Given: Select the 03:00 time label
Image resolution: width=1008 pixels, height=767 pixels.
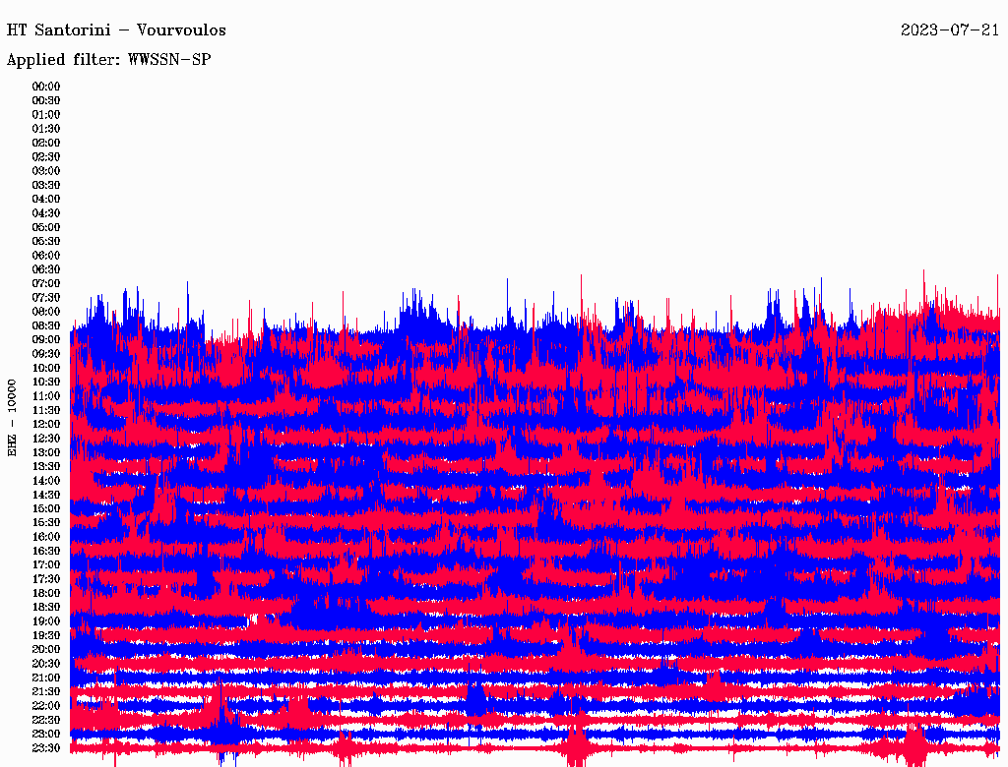Looking at the screenshot, I should [46, 171].
